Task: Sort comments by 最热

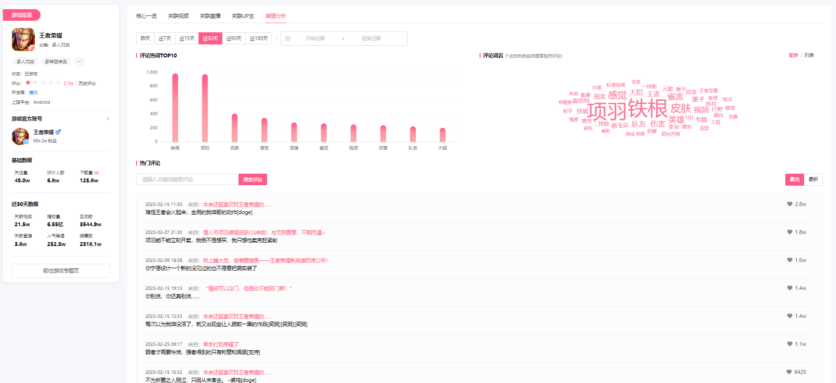Action: coord(794,179)
